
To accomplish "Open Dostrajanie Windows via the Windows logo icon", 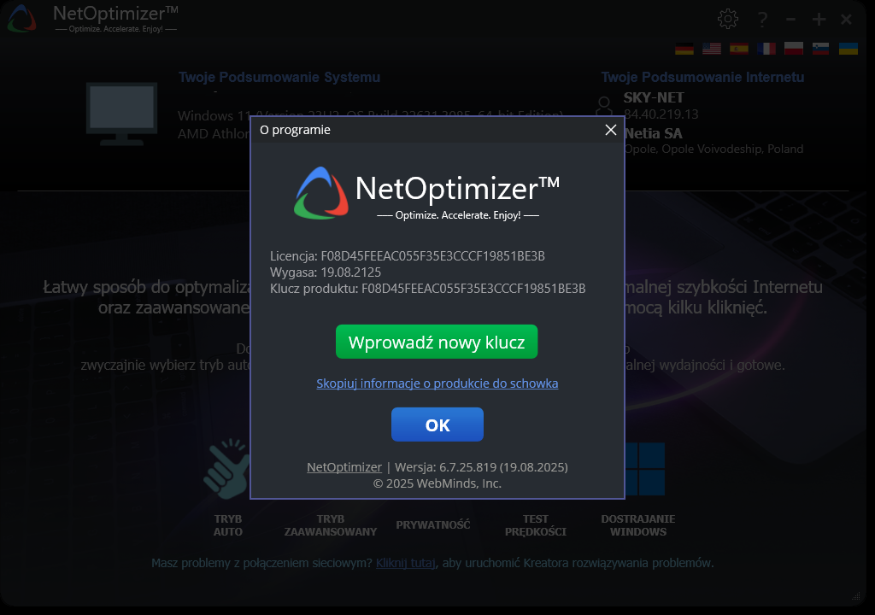I will point(645,469).
